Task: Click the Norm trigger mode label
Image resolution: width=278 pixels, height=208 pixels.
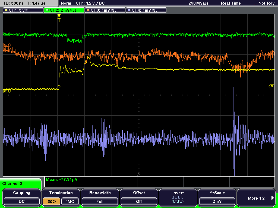Action: coord(66,3)
